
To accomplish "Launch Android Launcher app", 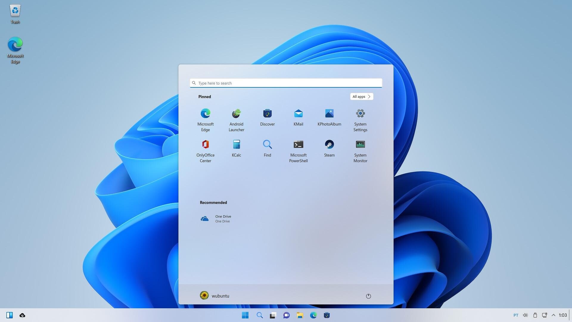I will tap(236, 119).
